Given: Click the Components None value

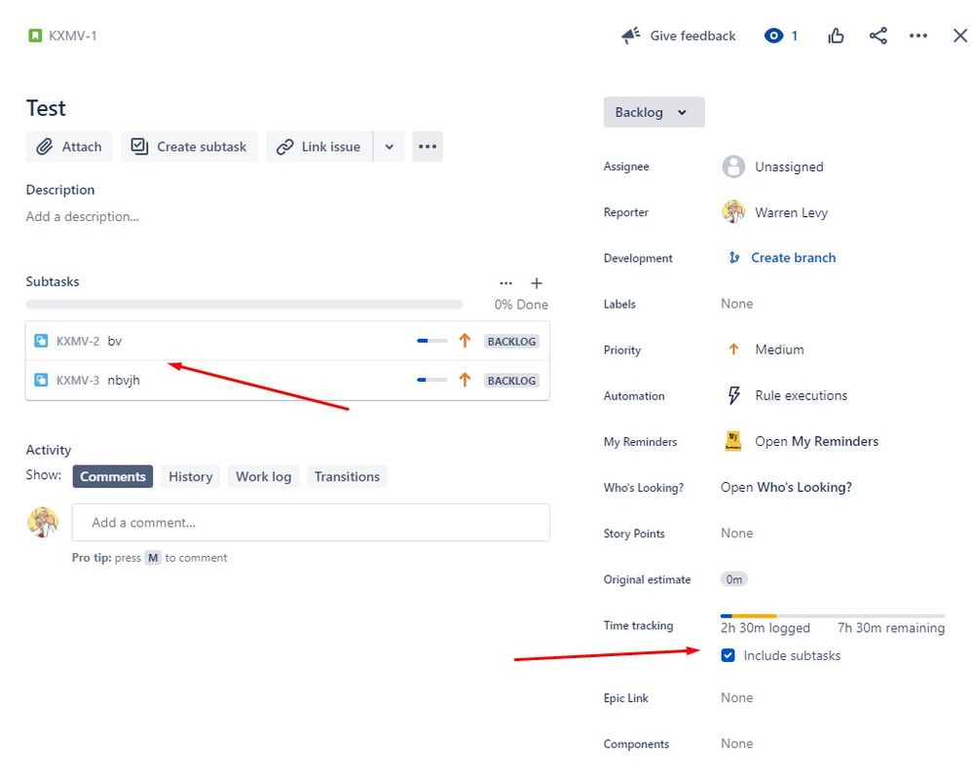Looking at the screenshot, I should 736,744.
